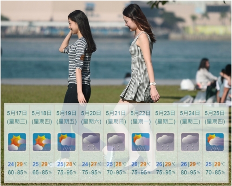Select the 80-95% humidity for May 24
This screenshot has width=232, height=186.
click(x=190, y=172)
